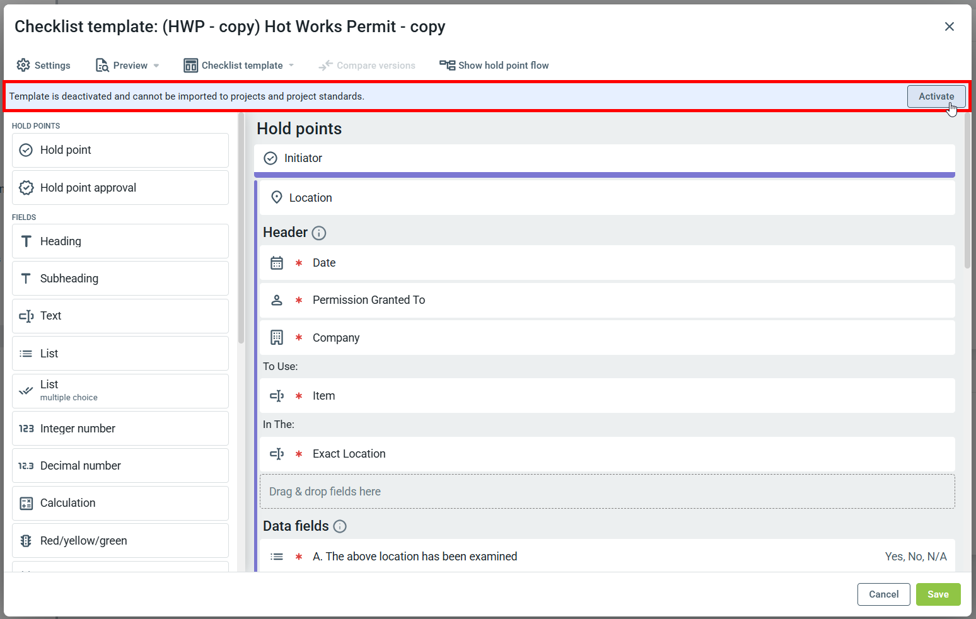Show the hold point flow
Viewport: 976px width, 619px height.
494,66
